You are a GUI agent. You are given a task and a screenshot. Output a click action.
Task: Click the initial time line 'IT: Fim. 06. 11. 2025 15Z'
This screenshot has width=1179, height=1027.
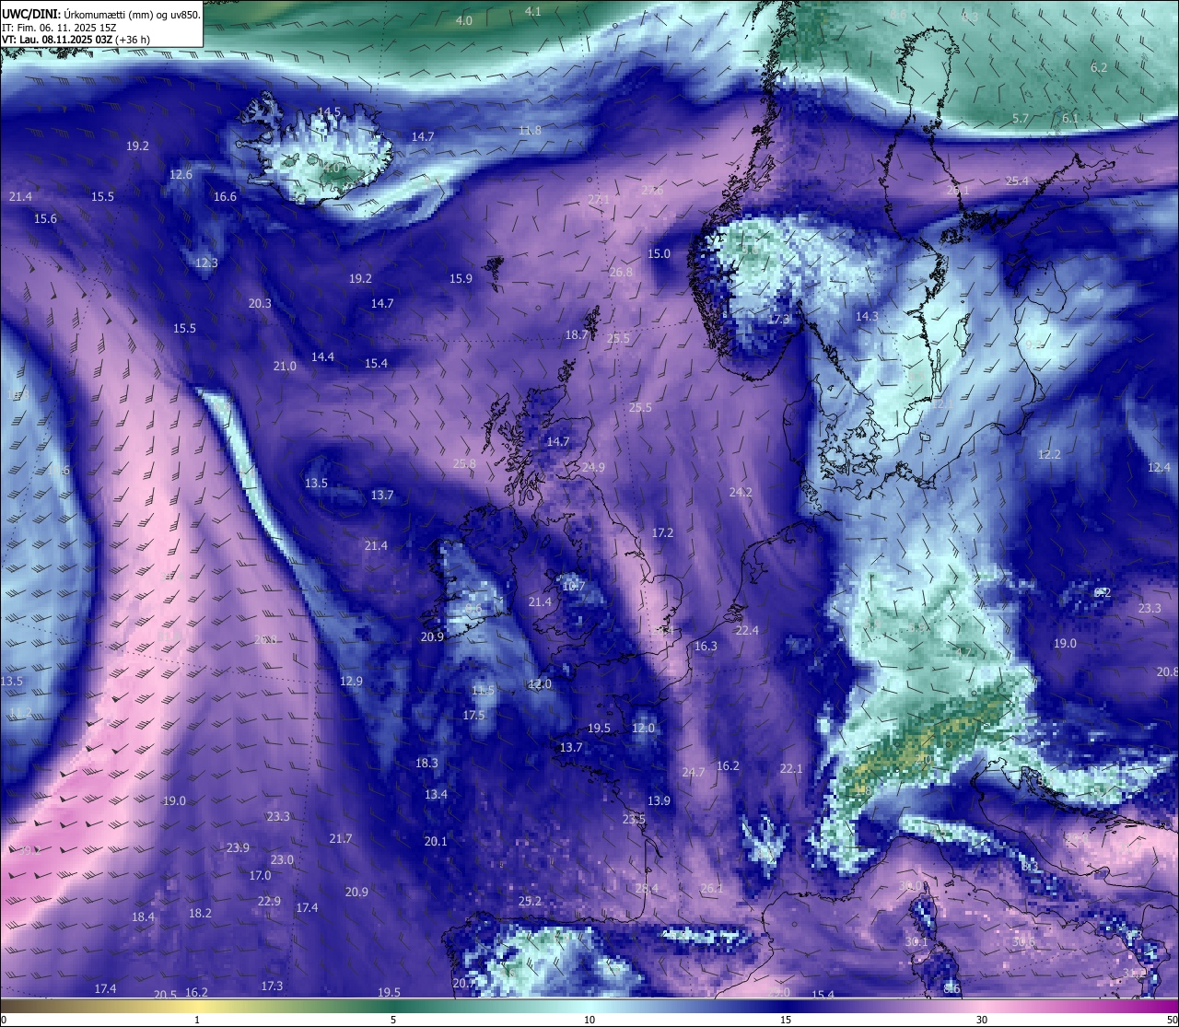[x=59, y=28]
